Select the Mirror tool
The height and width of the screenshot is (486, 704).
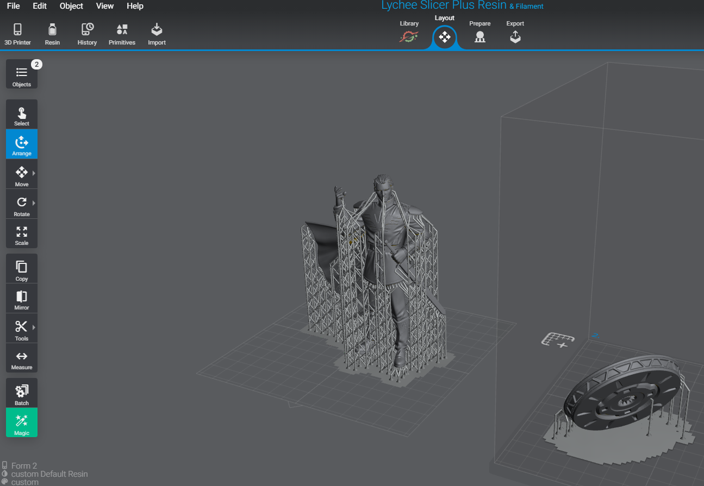22,299
